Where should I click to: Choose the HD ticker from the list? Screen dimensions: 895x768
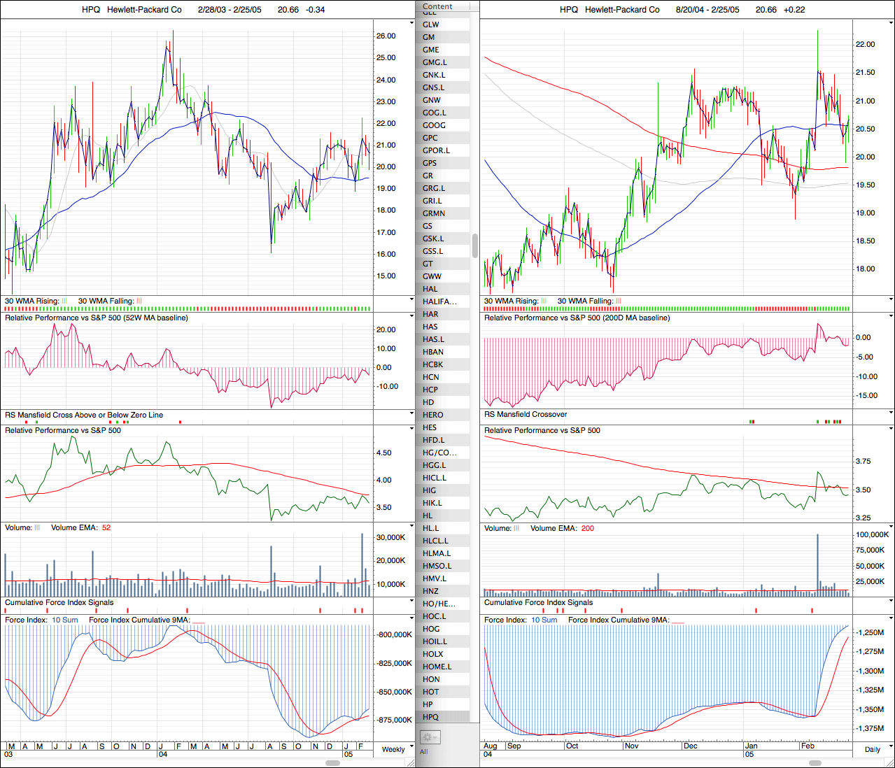(x=428, y=402)
